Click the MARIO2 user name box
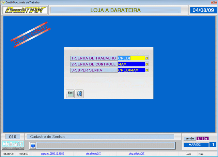218x157 pixels. pos(196,145)
